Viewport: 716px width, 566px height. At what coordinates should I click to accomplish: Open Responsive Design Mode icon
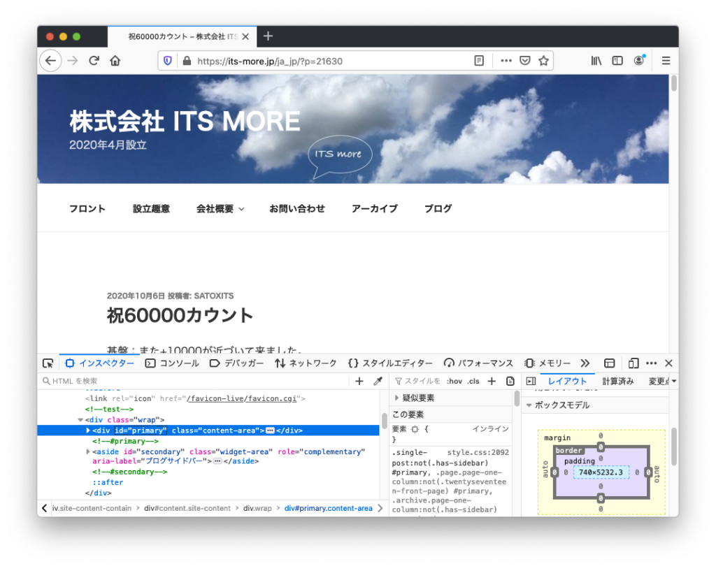[x=633, y=363]
